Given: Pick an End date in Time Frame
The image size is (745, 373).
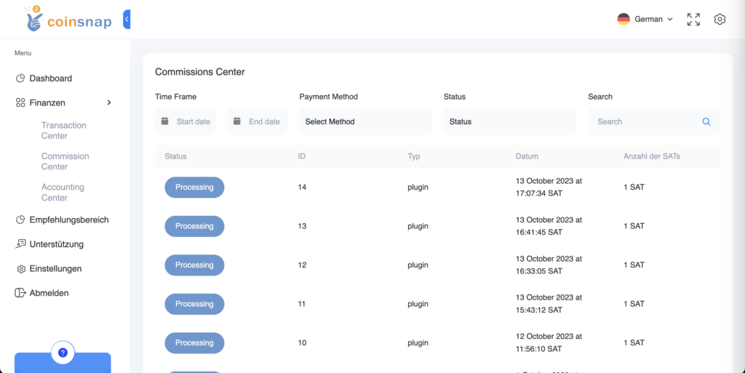Looking at the screenshot, I should (258, 122).
